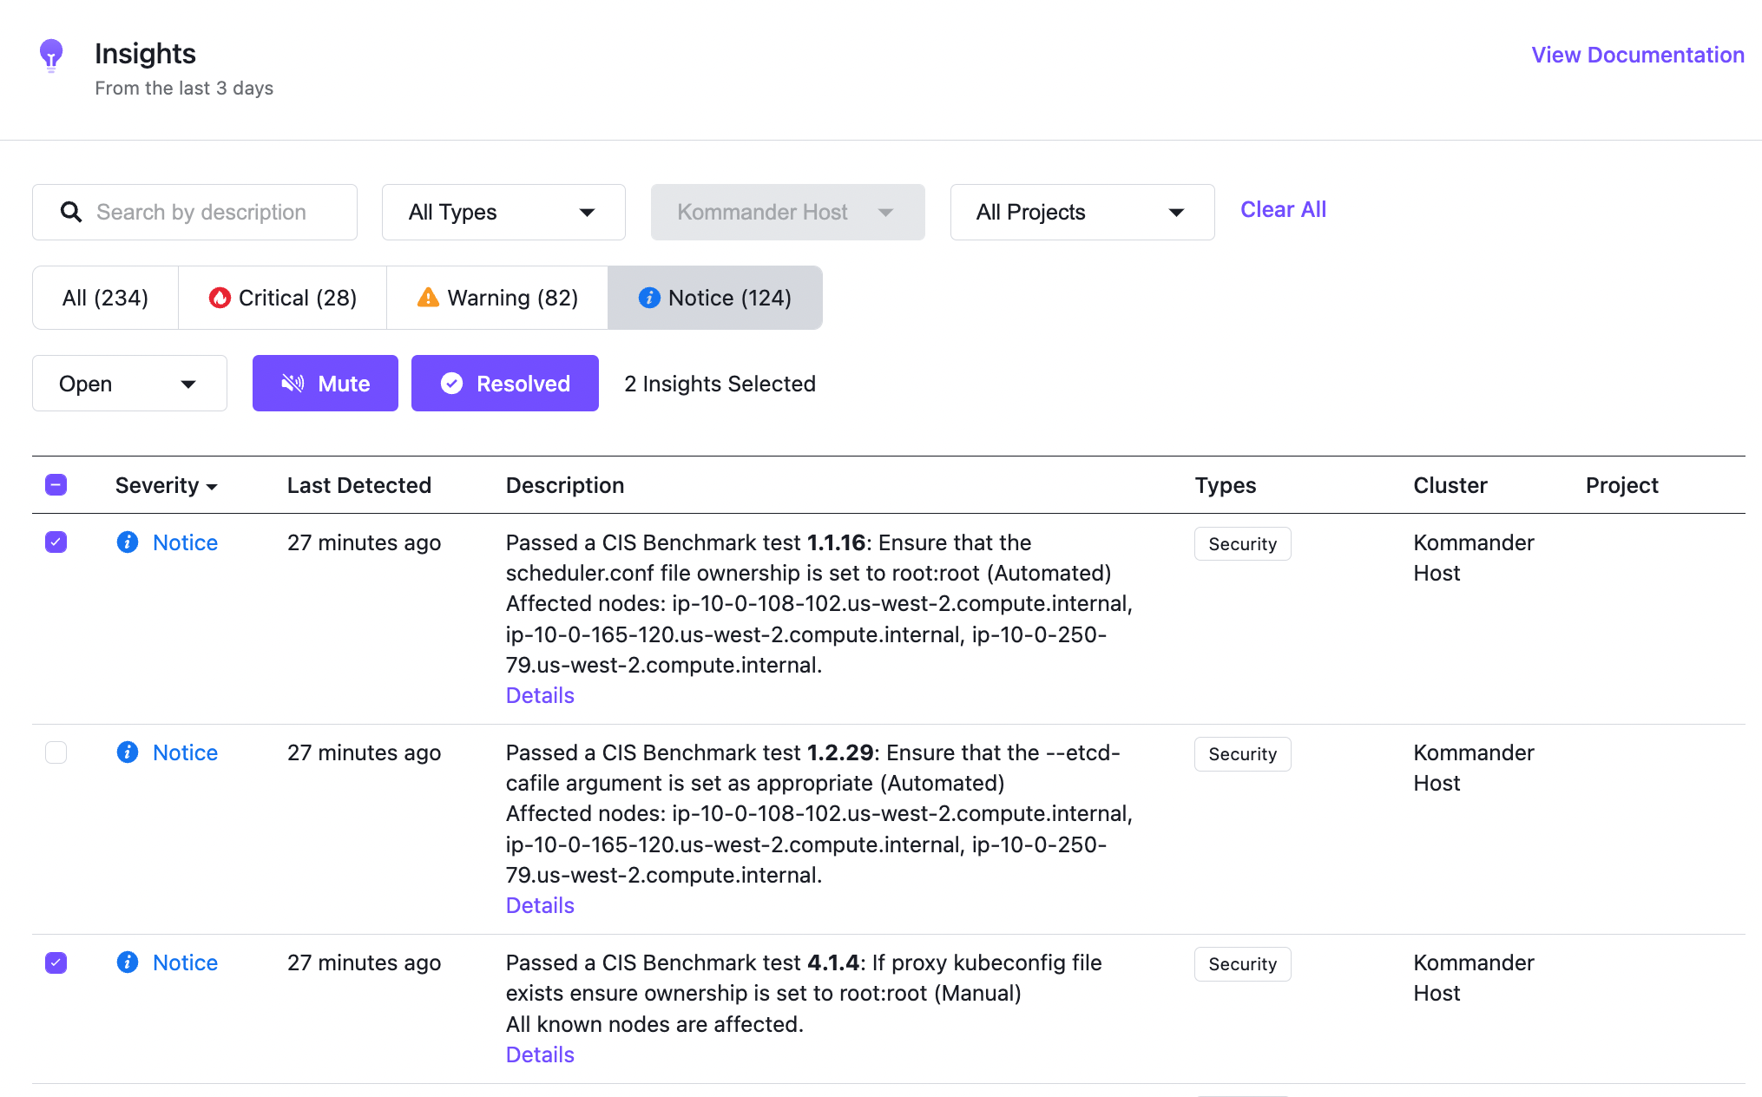This screenshot has height=1097, width=1762.
Task: Open the View Documentation link
Action: pos(1637,55)
